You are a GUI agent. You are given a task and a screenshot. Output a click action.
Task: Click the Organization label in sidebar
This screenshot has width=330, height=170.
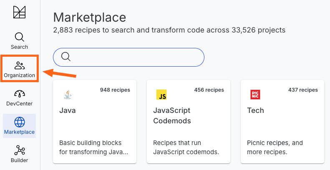tap(19, 75)
